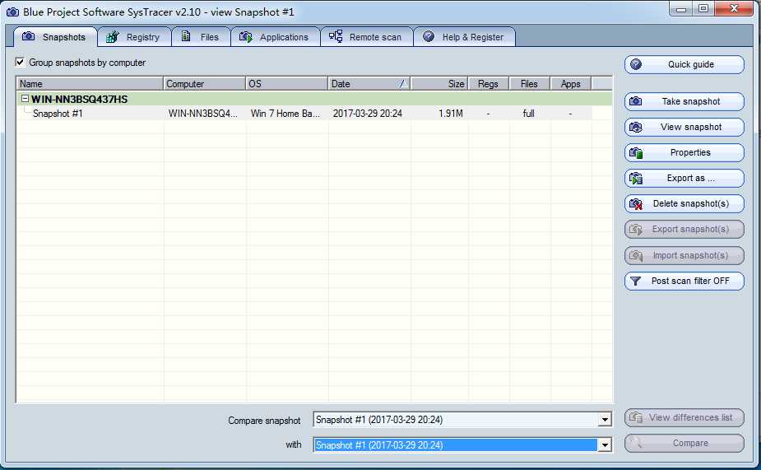
Task: Click the View snapshot camera icon
Action: (636, 128)
